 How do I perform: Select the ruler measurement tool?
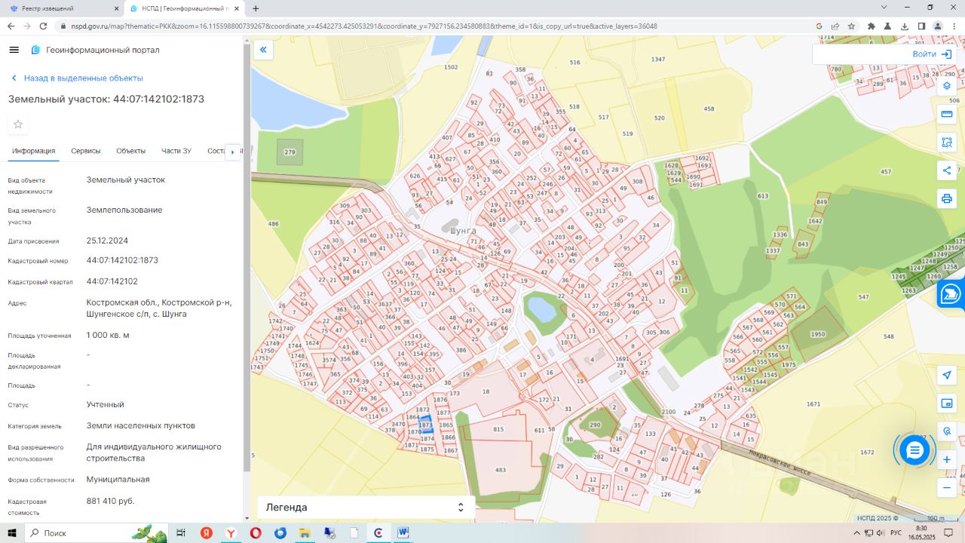click(x=947, y=114)
